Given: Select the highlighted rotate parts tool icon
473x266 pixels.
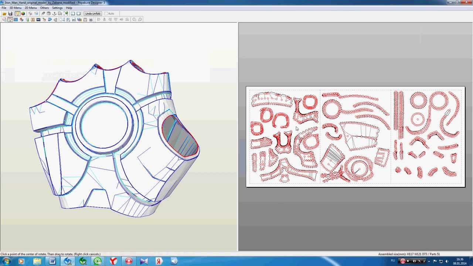Looking at the screenshot, I should click(x=10, y=19).
